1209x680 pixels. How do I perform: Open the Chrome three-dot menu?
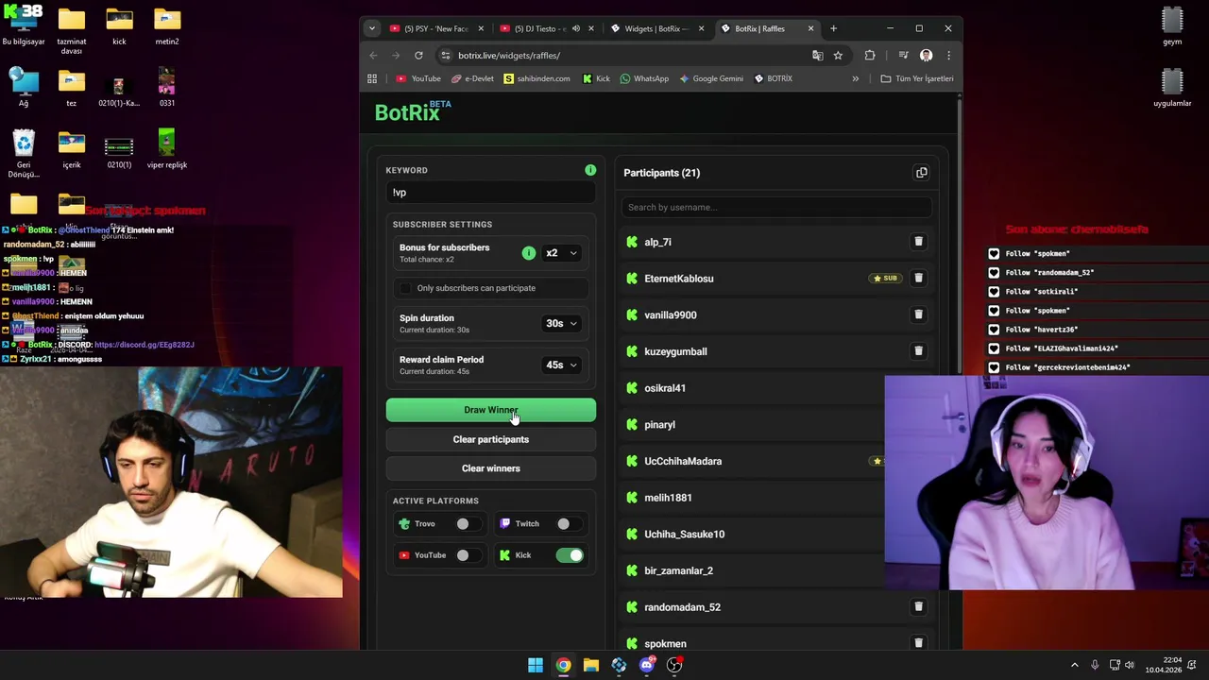tap(948, 55)
